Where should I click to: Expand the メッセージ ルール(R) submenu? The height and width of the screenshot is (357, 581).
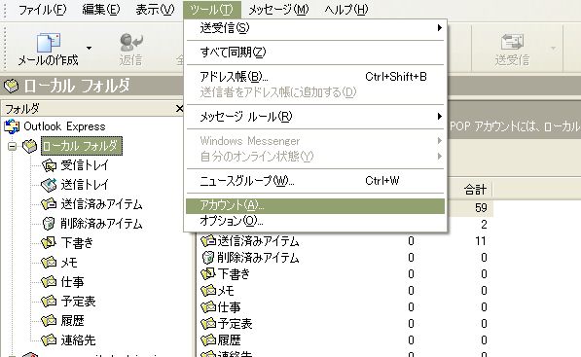click(x=315, y=117)
